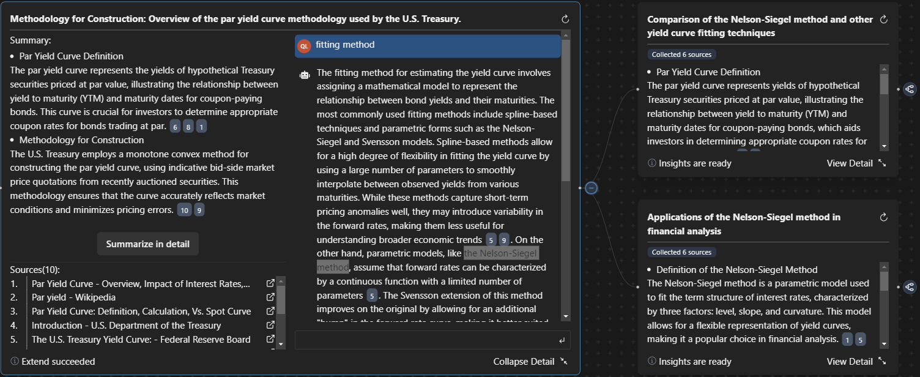Screen dimensions: 920x377
Task: Open external link for Par yield - Wikipedia
Action: [270, 297]
